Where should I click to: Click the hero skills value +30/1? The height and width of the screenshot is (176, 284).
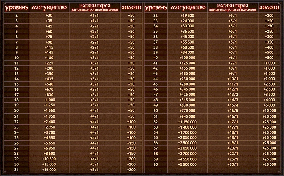click(x=232, y=164)
